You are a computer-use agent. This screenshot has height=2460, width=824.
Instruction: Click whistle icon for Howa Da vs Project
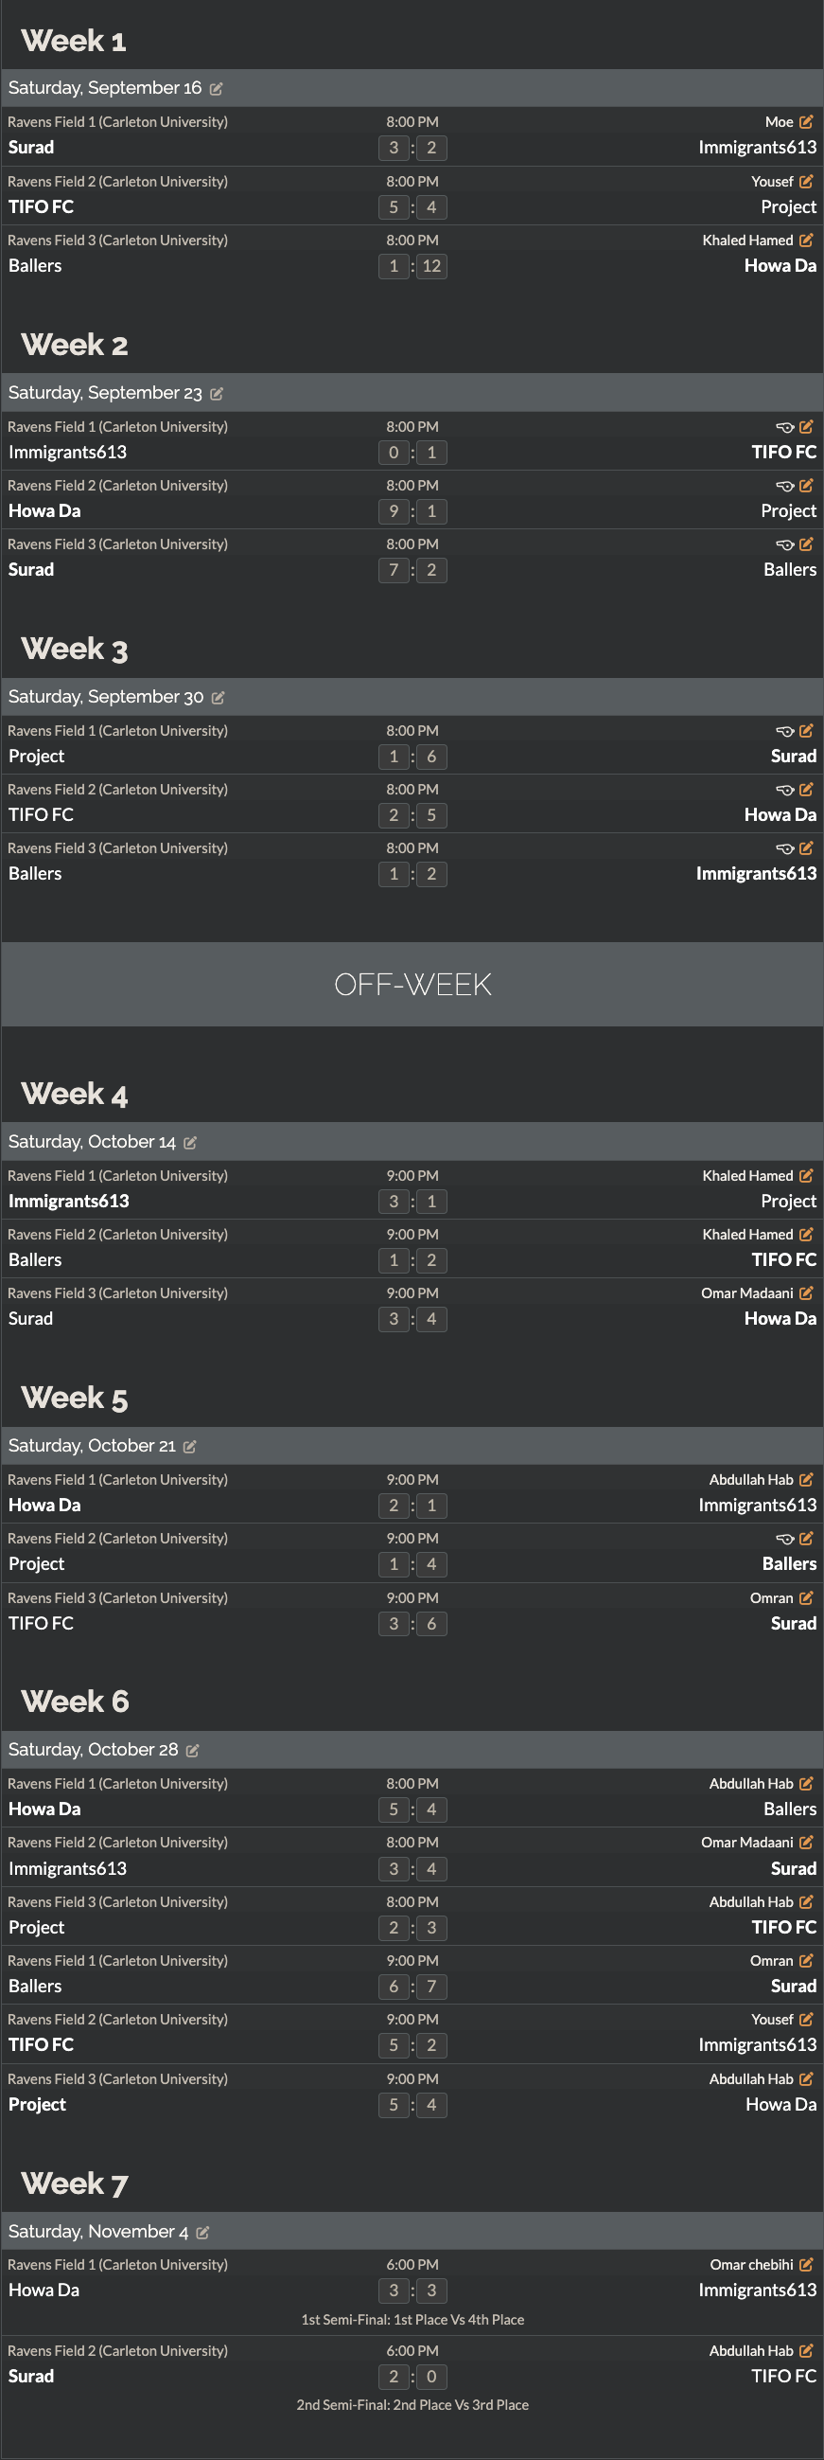(x=785, y=486)
